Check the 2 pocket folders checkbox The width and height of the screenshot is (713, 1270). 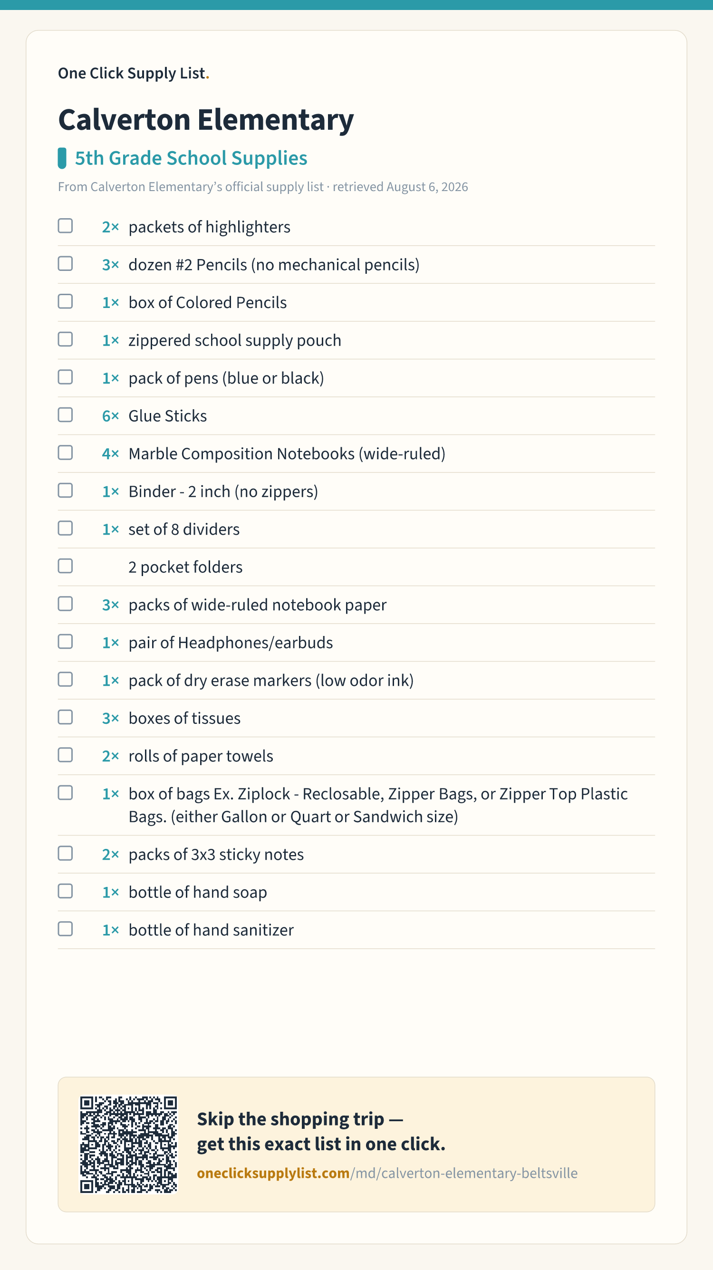65,566
